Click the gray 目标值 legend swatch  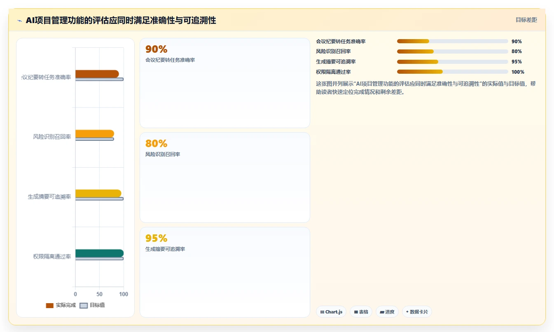84,306
